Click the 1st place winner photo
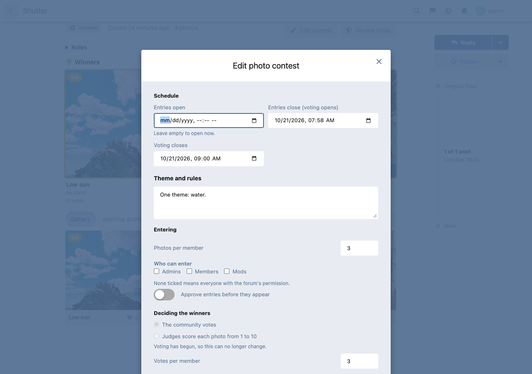The image size is (532, 374). (x=103, y=124)
